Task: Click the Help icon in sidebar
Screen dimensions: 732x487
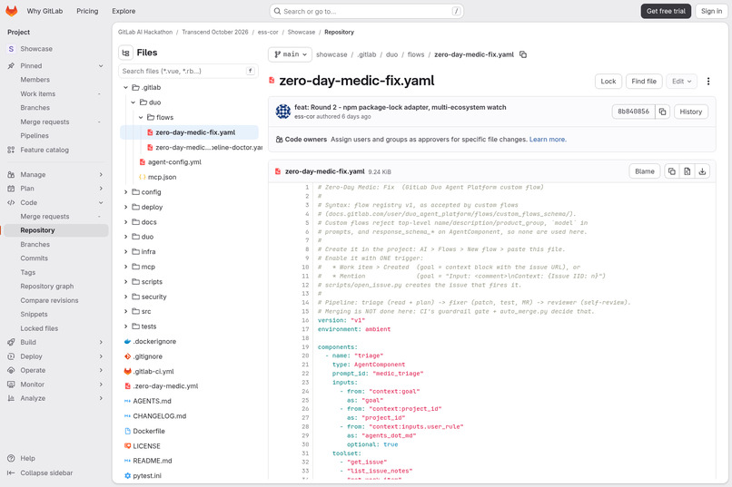Action: tap(11, 459)
